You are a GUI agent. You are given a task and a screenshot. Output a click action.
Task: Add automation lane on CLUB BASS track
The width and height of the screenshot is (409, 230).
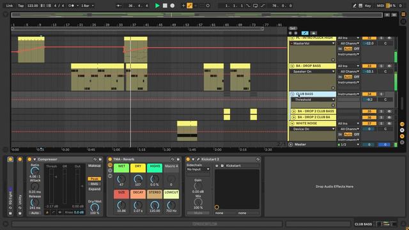pos(333,105)
